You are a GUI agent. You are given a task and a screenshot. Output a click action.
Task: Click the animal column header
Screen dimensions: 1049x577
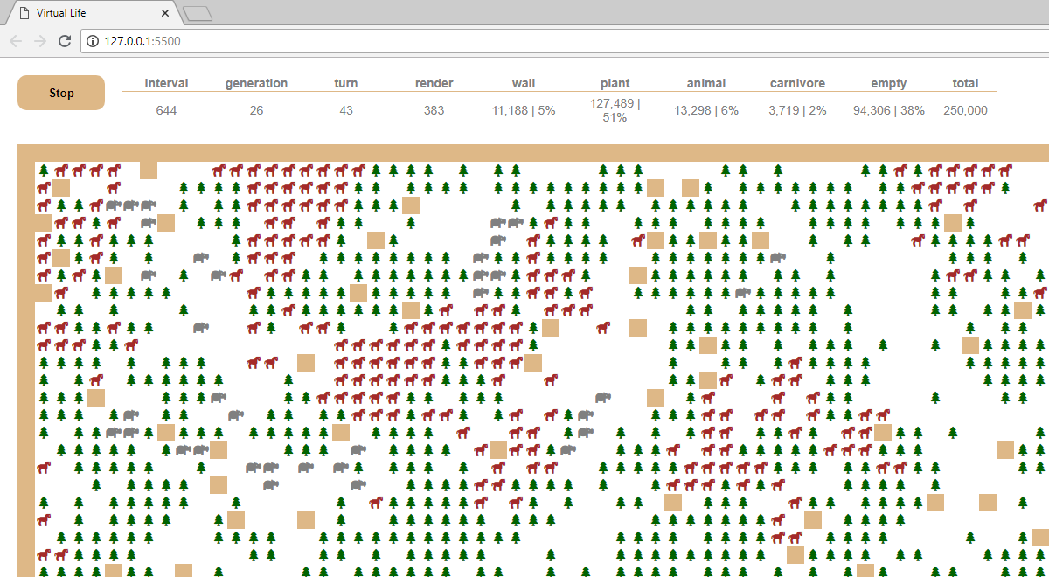(x=706, y=83)
